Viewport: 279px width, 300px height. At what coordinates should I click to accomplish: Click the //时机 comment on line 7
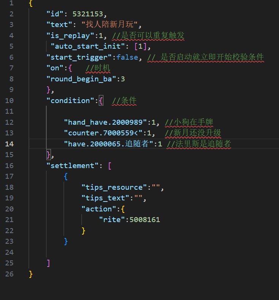pos(98,68)
